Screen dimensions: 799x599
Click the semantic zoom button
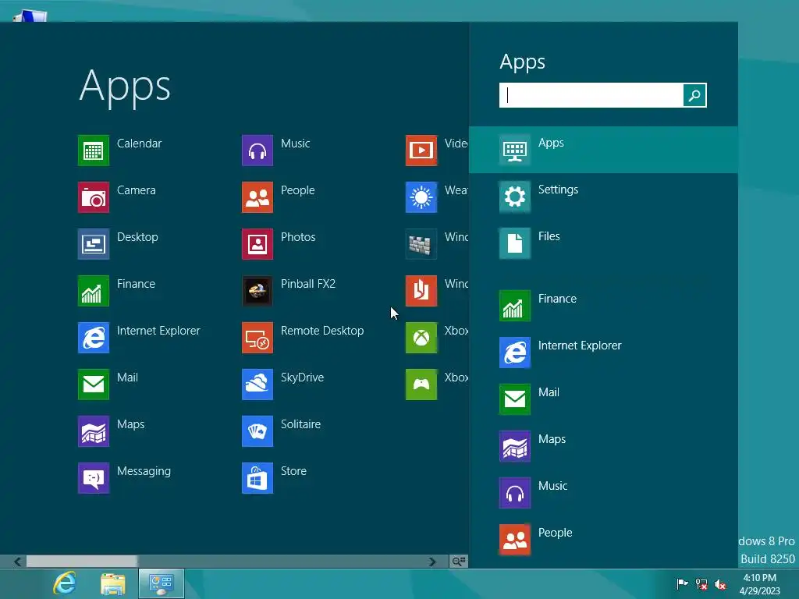click(x=459, y=562)
